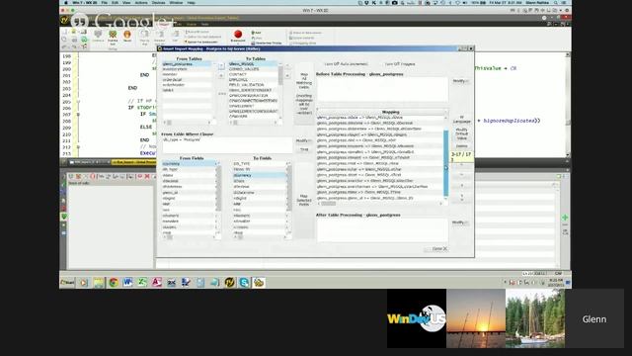Click the Test button under Where Clause
Screen dimensions: 632x356
coord(304,149)
